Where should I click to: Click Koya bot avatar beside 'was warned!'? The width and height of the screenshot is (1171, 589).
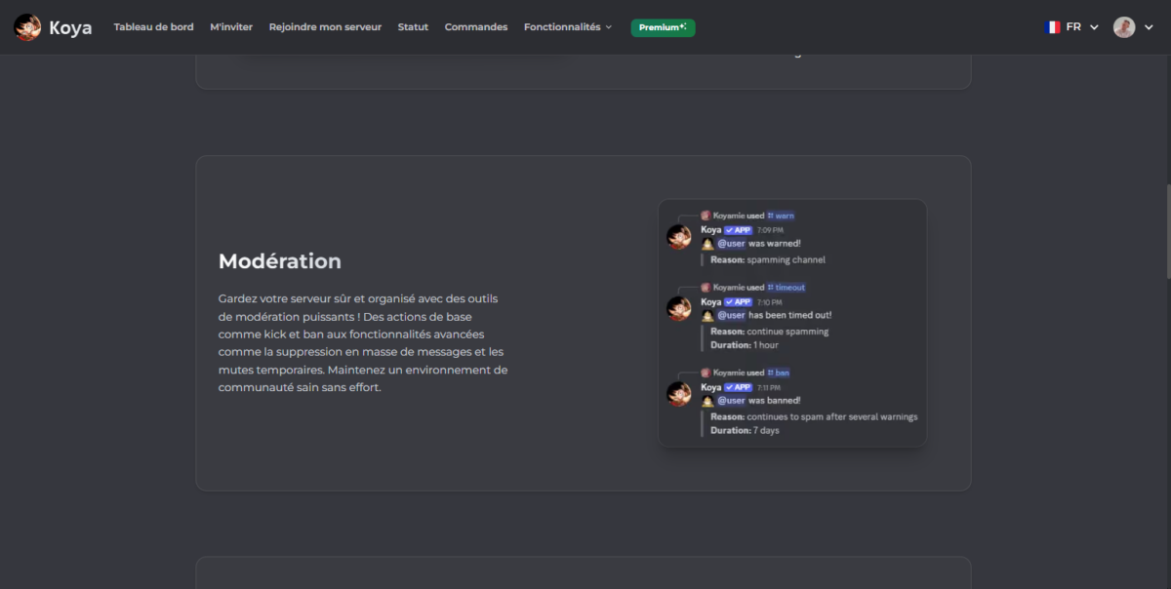pos(679,237)
